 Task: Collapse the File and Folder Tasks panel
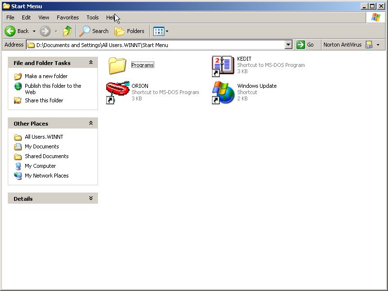[x=91, y=63]
